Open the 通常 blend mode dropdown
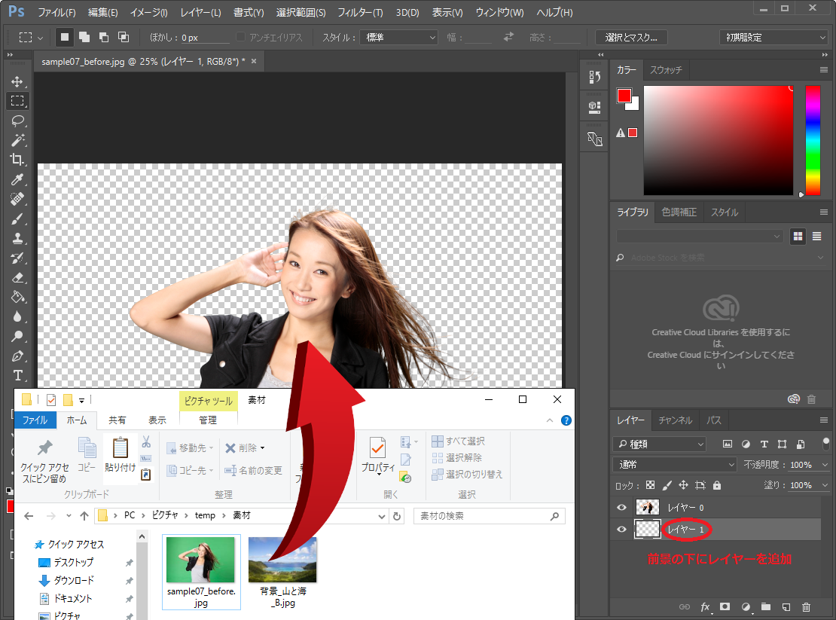This screenshot has height=620, width=836. 676,465
